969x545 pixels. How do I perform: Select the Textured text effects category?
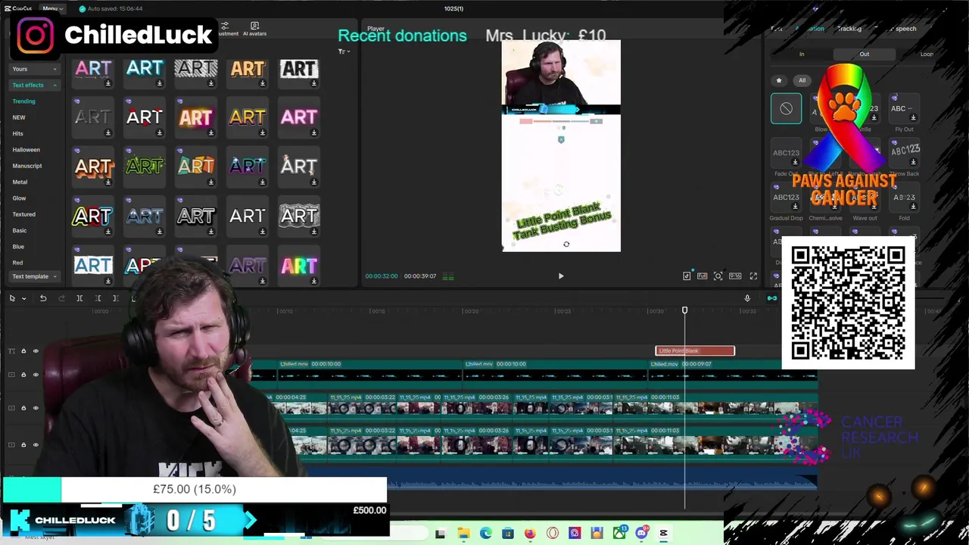23,214
